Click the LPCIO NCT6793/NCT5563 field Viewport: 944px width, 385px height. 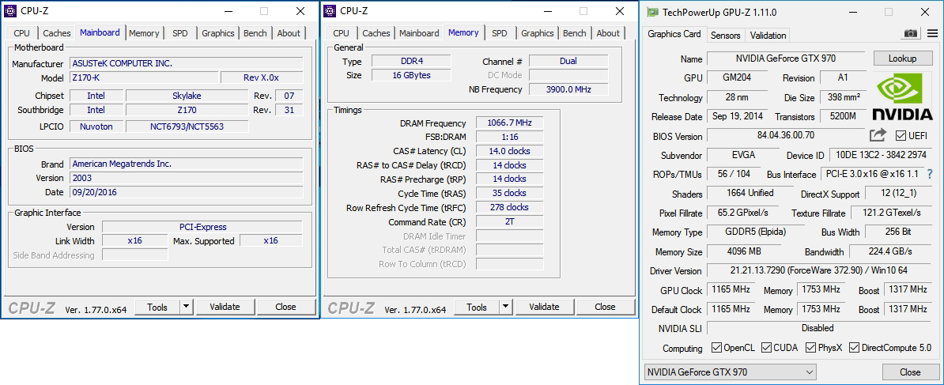coord(187,126)
